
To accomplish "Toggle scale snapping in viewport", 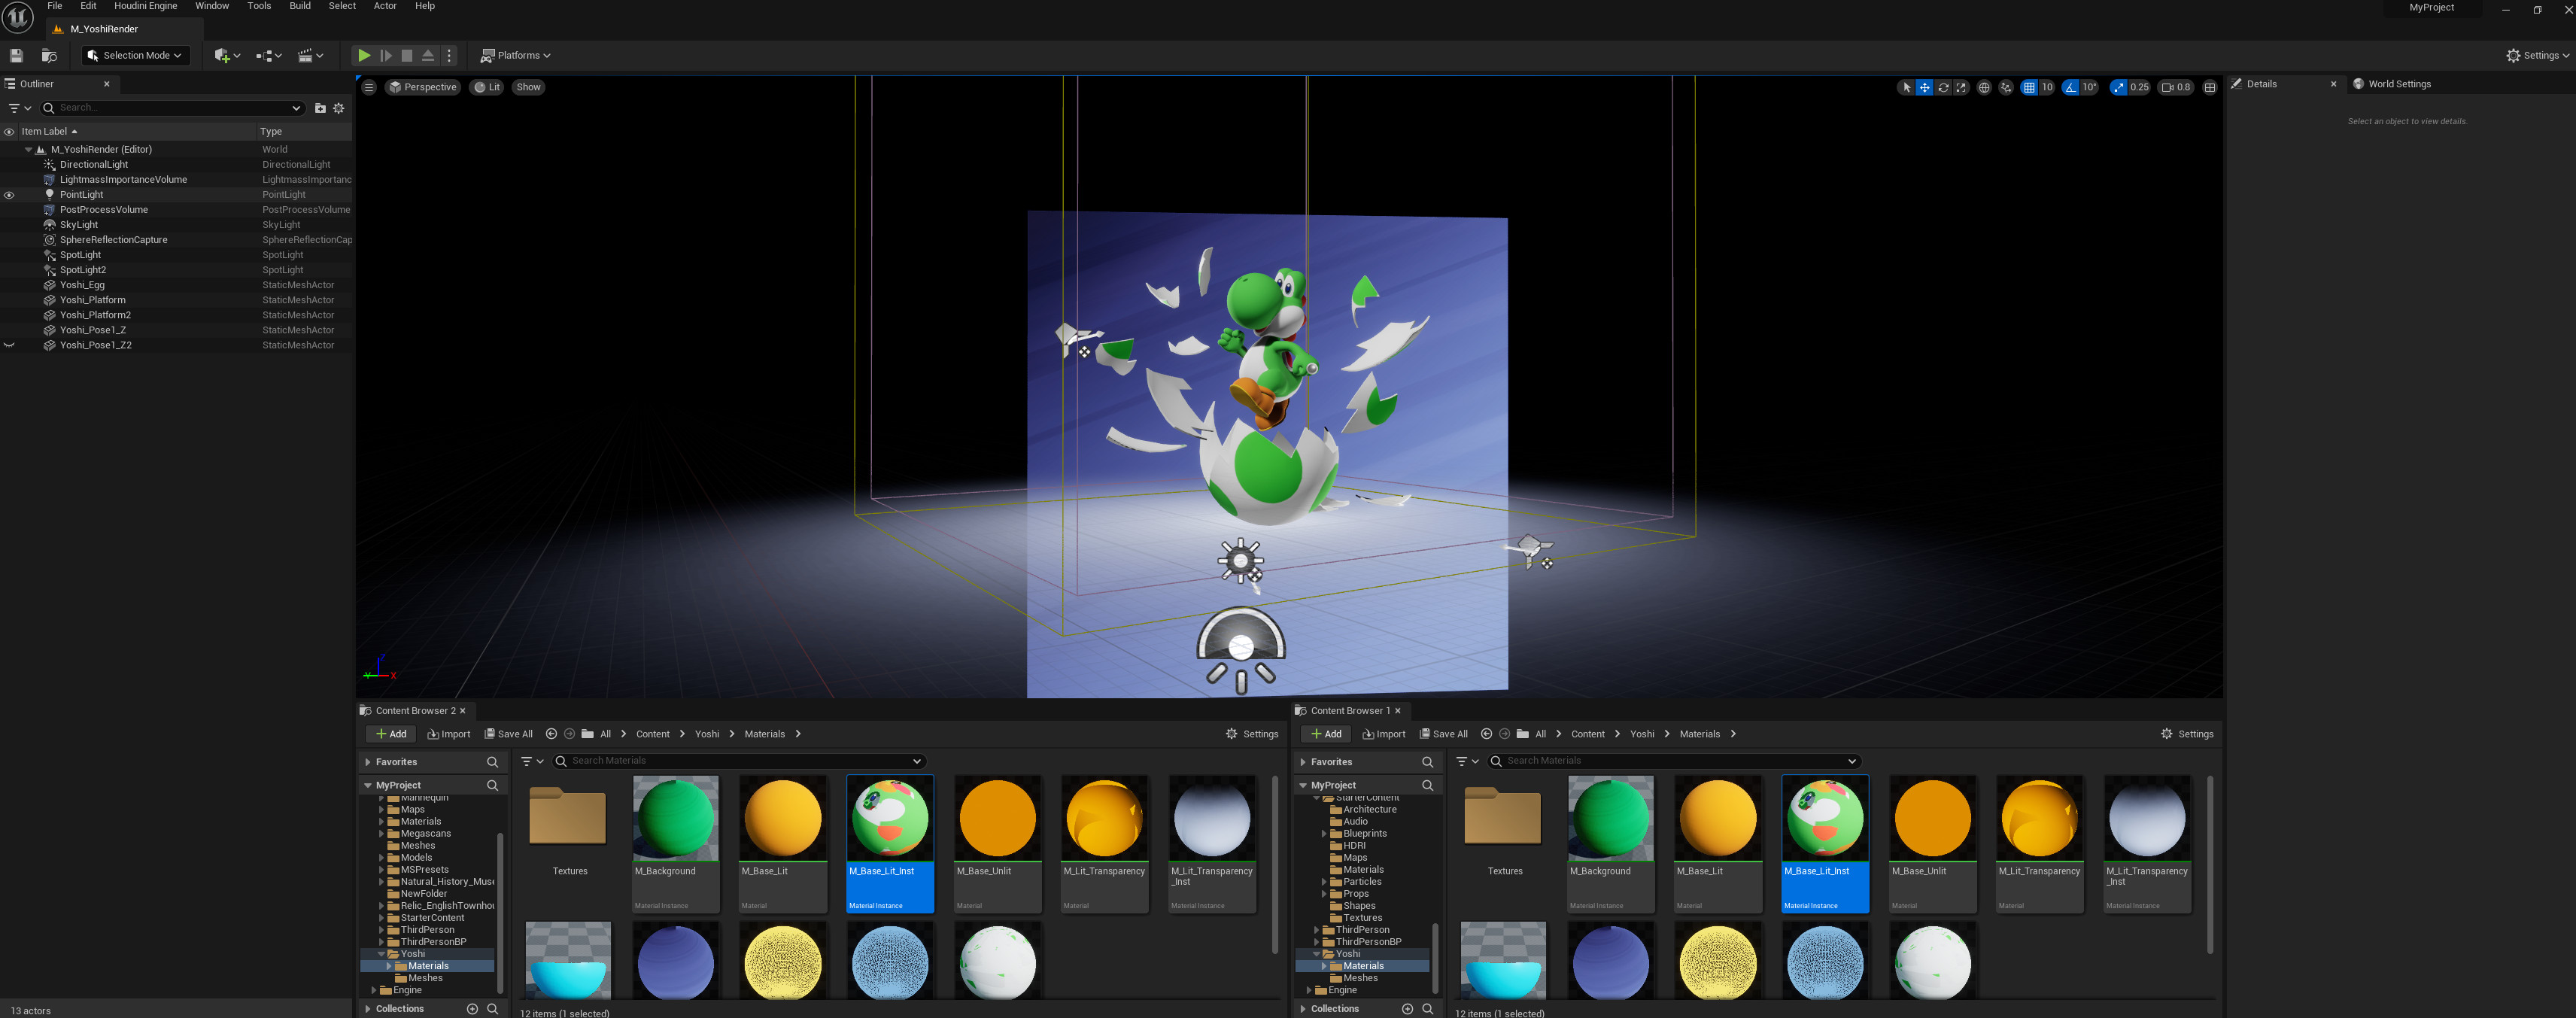I will 2119,87.
